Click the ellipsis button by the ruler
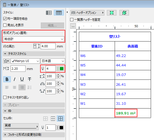The height and width of the screenshot is (140, 154). pos(73,26)
